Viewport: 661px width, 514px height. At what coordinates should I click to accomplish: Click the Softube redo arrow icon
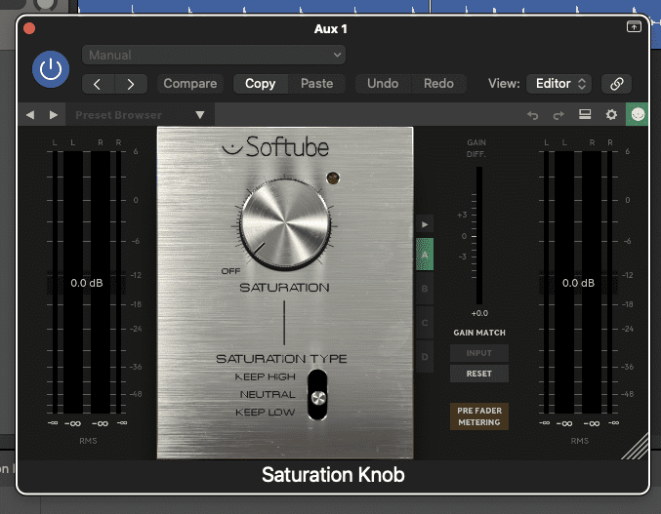pos(558,115)
